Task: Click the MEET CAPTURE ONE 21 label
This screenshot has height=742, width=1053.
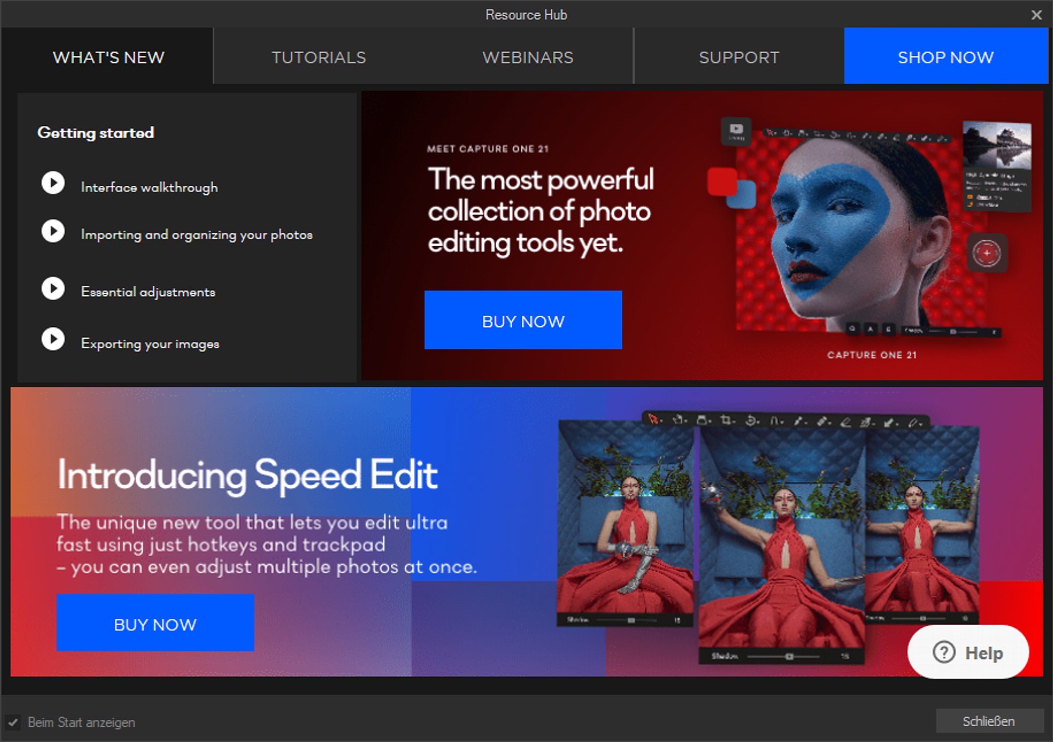Action: coord(488,149)
